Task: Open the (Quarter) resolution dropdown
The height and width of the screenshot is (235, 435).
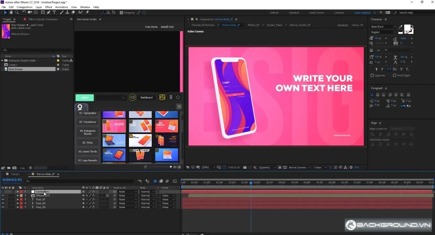Action: point(267,167)
